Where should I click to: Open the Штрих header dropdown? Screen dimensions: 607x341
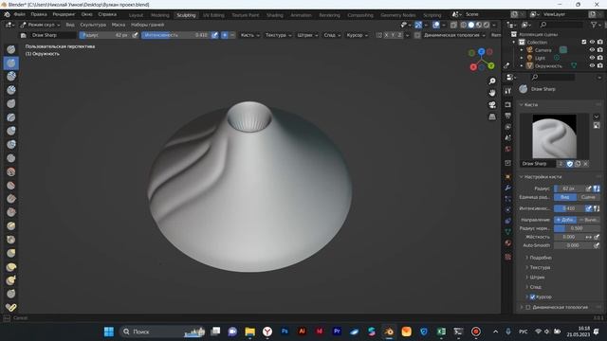click(x=307, y=35)
